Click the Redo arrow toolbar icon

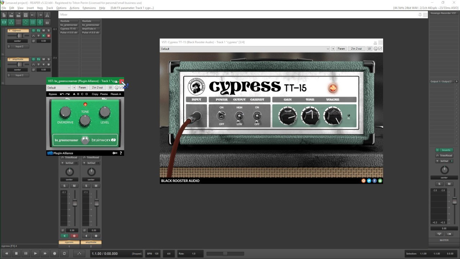point(40,15)
